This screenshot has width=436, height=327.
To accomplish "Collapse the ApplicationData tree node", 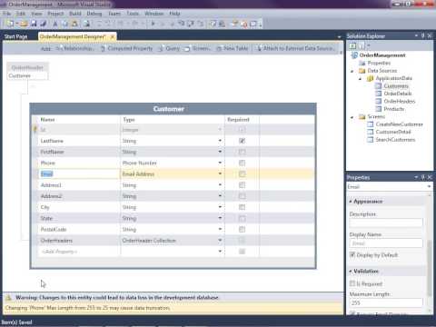I will click(360, 79).
